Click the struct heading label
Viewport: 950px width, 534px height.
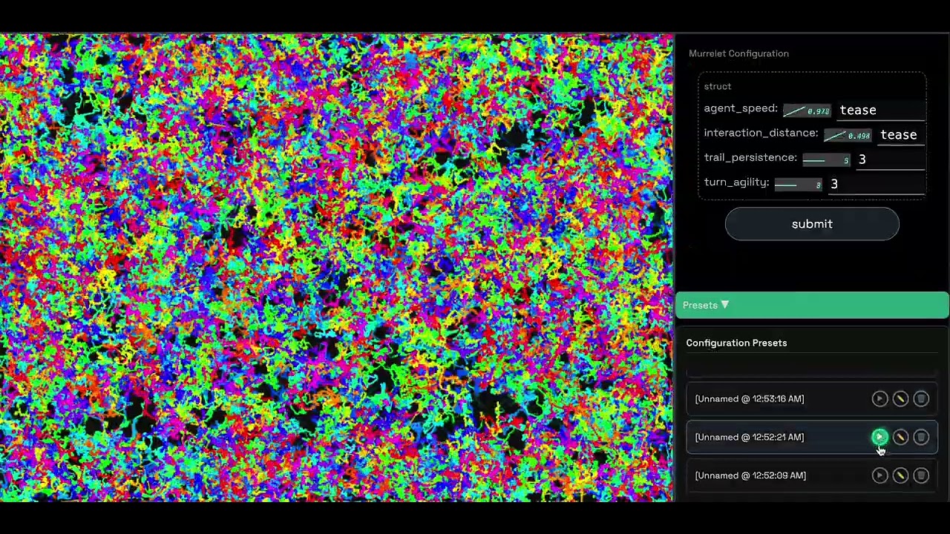click(718, 86)
